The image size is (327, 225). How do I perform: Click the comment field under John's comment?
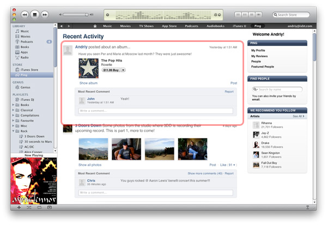(155, 111)
